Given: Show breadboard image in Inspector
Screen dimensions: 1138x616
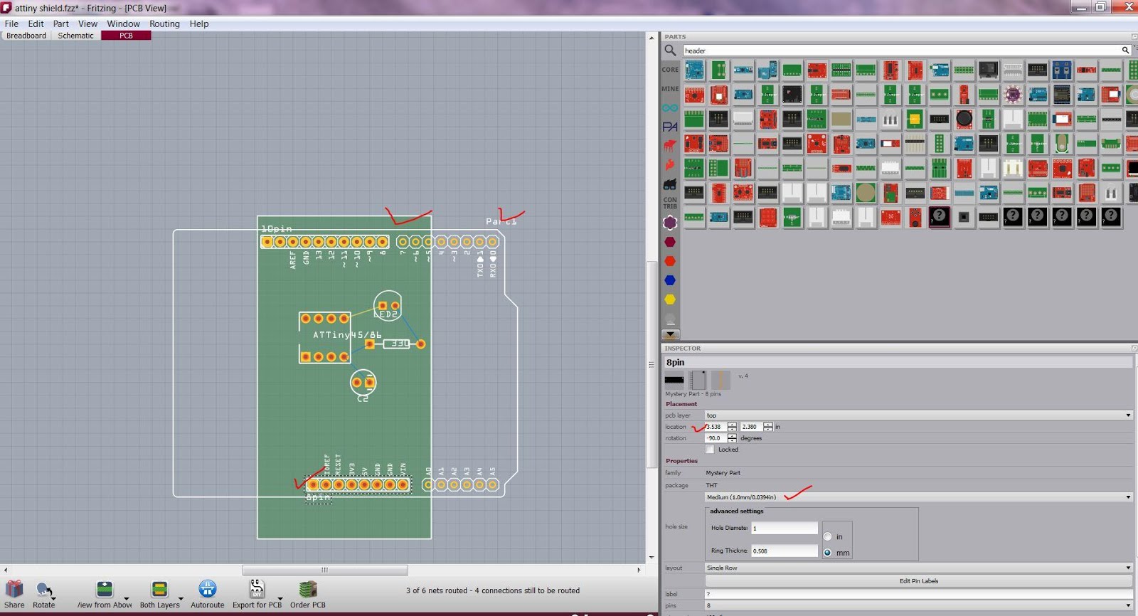Looking at the screenshot, I should coord(674,380).
